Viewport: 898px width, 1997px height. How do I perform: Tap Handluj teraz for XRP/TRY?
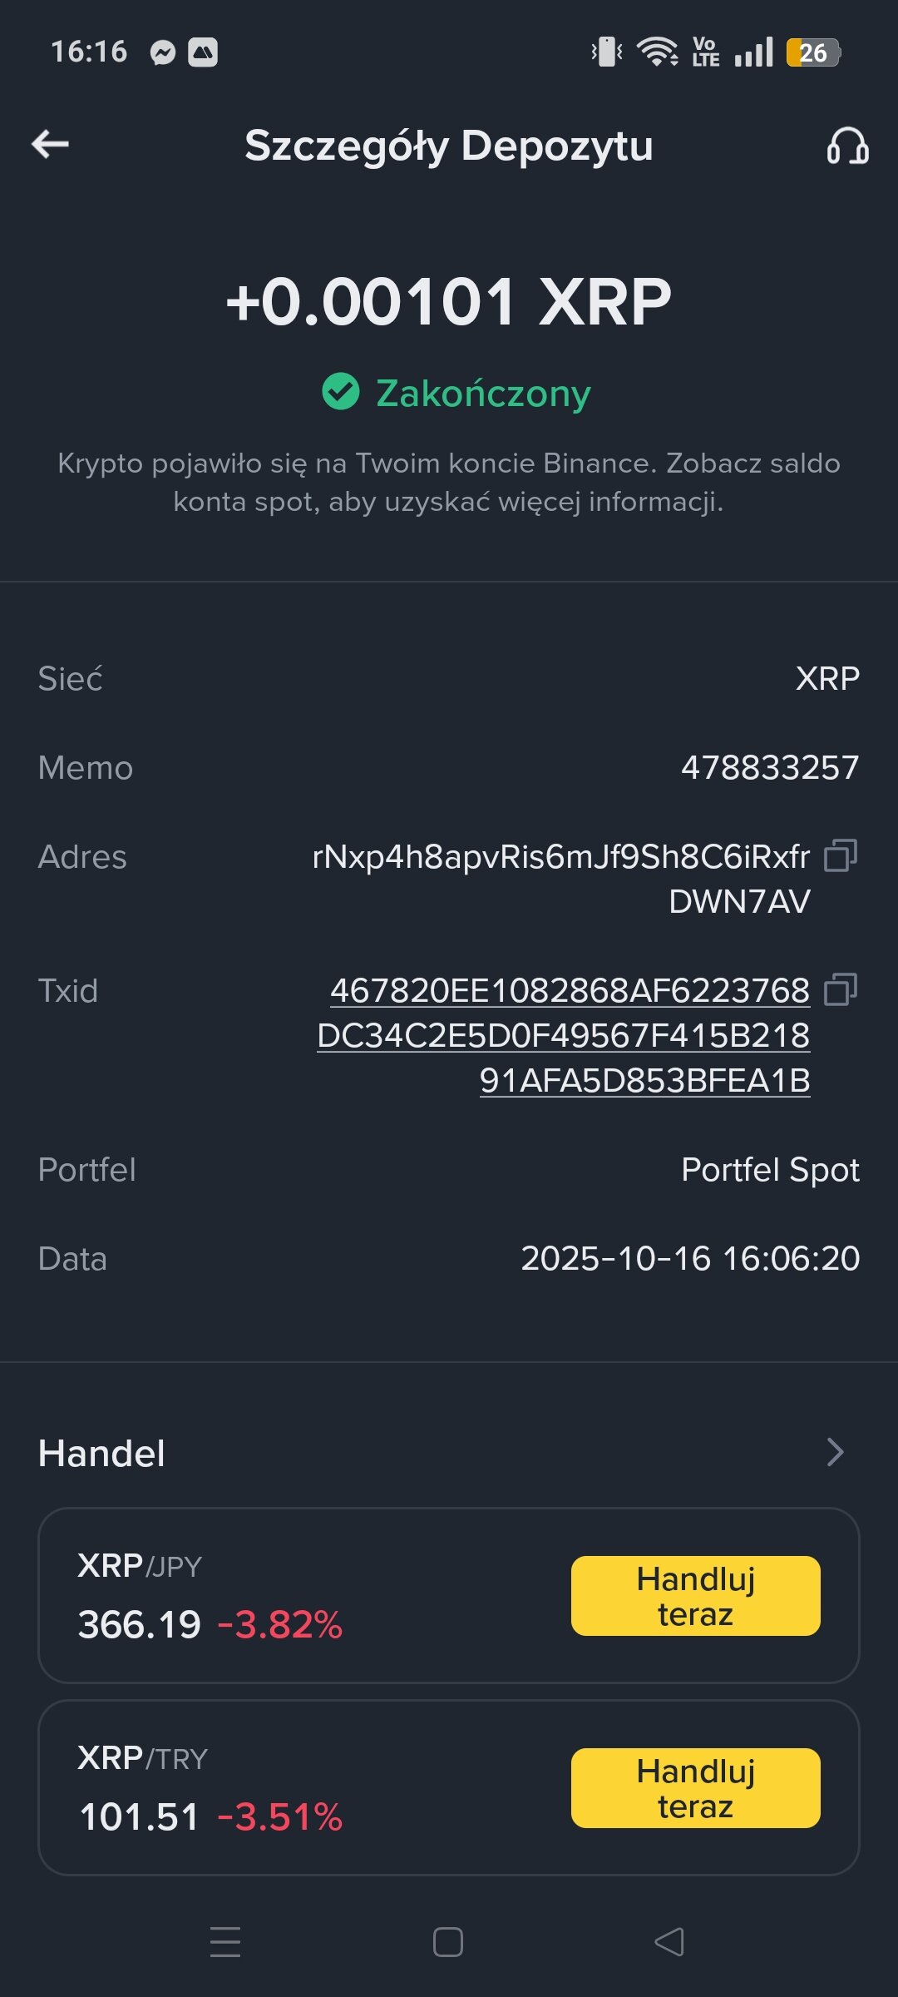click(x=695, y=1788)
